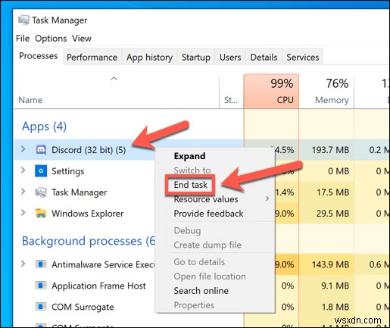
Task: Click the 9.1 MB memory value
Action: [335, 286]
